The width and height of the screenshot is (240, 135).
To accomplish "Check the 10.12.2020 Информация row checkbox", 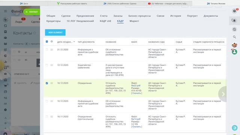I will (47, 101).
